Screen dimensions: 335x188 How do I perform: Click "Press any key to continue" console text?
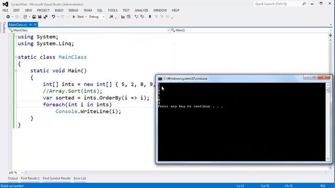190,106
